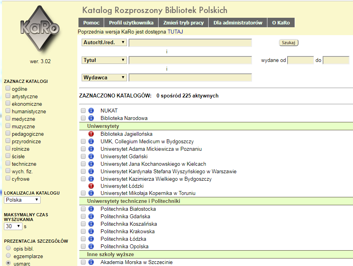This screenshot has height=266, width=353.
Task: Open info icon for Politechnika Krakowska
Action: (91, 231)
